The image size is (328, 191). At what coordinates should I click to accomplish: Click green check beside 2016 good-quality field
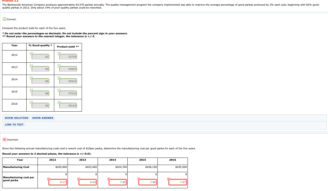pyautogui.click(x=31, y=103)
